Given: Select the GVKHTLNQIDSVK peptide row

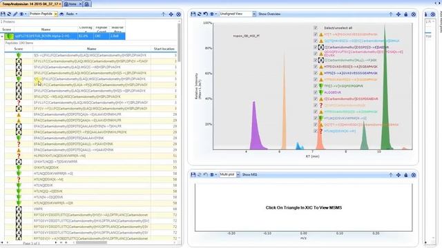Looking at the screenshot, I should [x=90, y=167].
